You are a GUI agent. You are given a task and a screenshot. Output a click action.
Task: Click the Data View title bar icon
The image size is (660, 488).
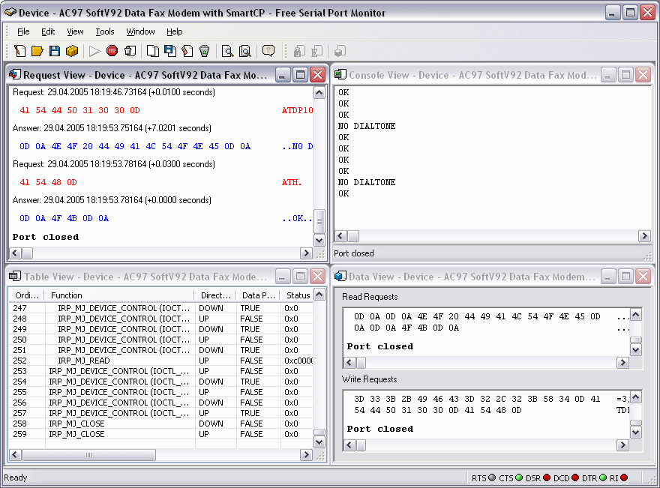click(340, 277)
